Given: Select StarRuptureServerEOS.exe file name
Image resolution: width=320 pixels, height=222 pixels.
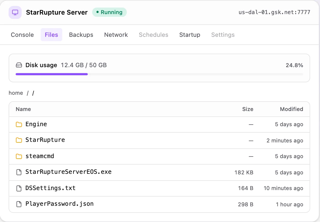Looking at the screenshot, I should pos(68,172).
